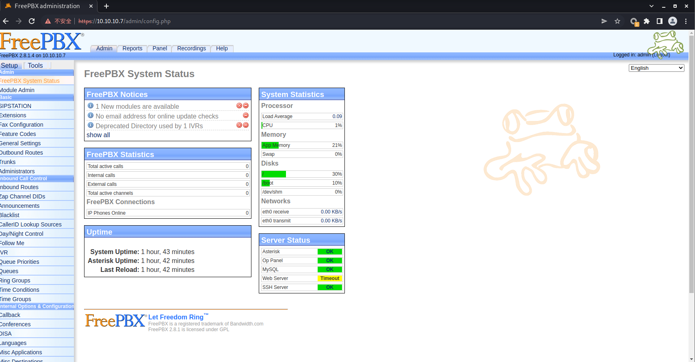Click the page vertical scrollbar
The width and height of the screenshot is (695, 362).
click(692, 164)
